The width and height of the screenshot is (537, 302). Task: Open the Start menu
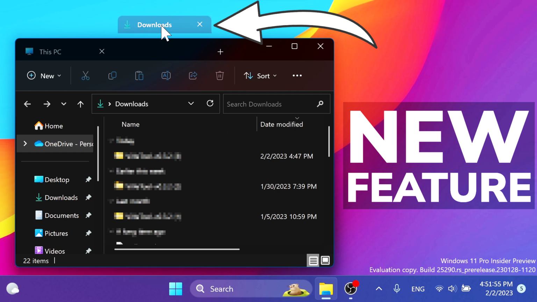[176, 289]
